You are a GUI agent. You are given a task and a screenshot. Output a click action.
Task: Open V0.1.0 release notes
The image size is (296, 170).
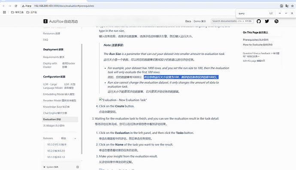pos(56,157)
